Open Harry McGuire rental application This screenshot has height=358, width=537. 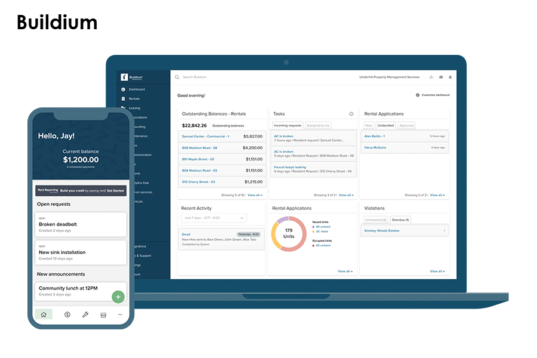[405, 147]
